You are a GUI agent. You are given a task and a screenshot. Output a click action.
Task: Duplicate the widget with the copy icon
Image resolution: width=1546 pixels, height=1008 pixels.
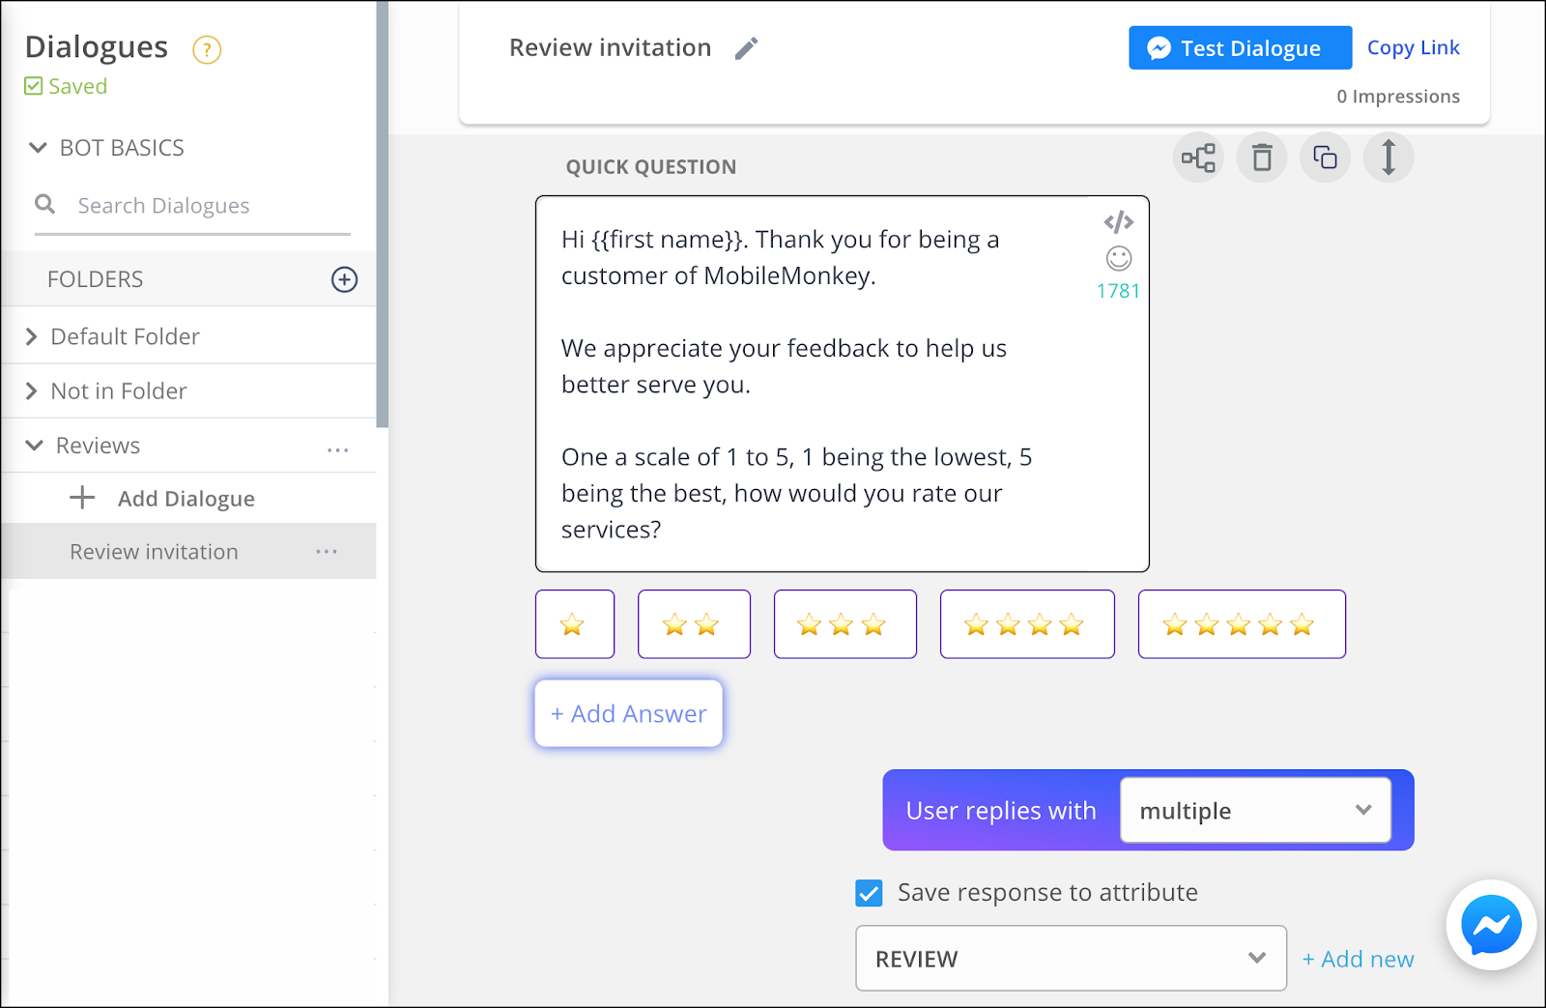pos(1325,158)
